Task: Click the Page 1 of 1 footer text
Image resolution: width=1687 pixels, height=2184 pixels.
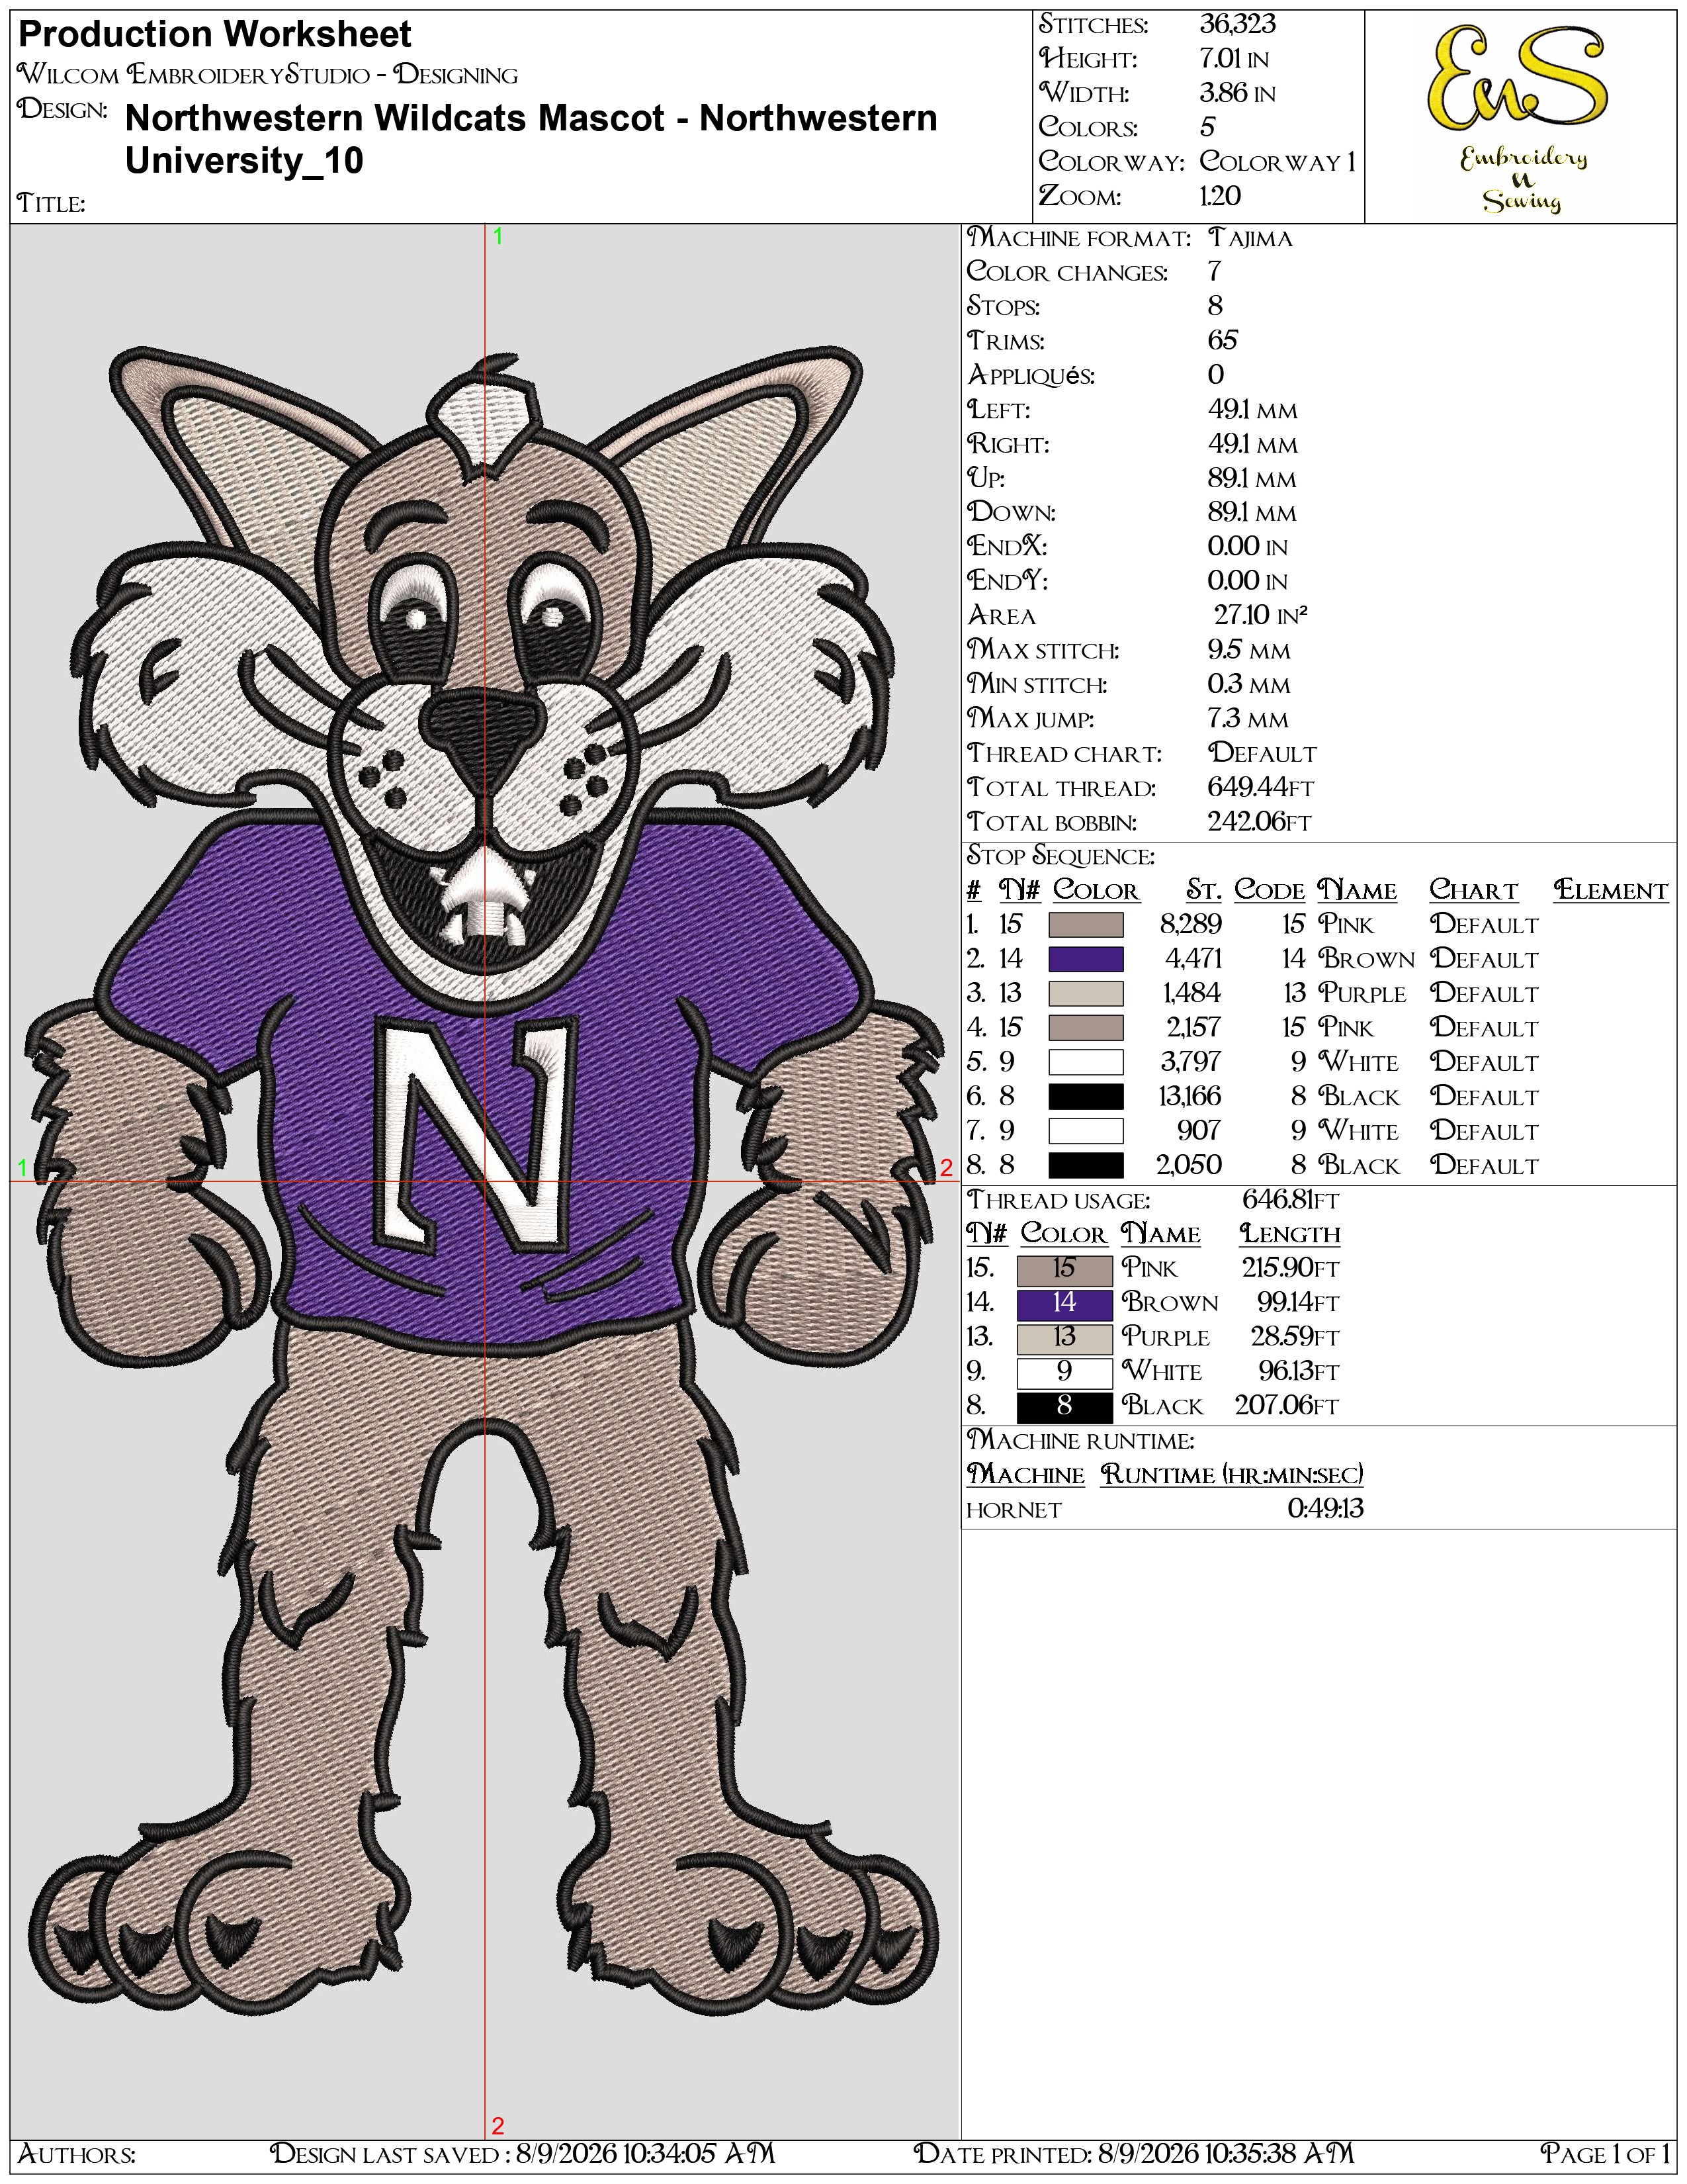Action: 1605,2153
